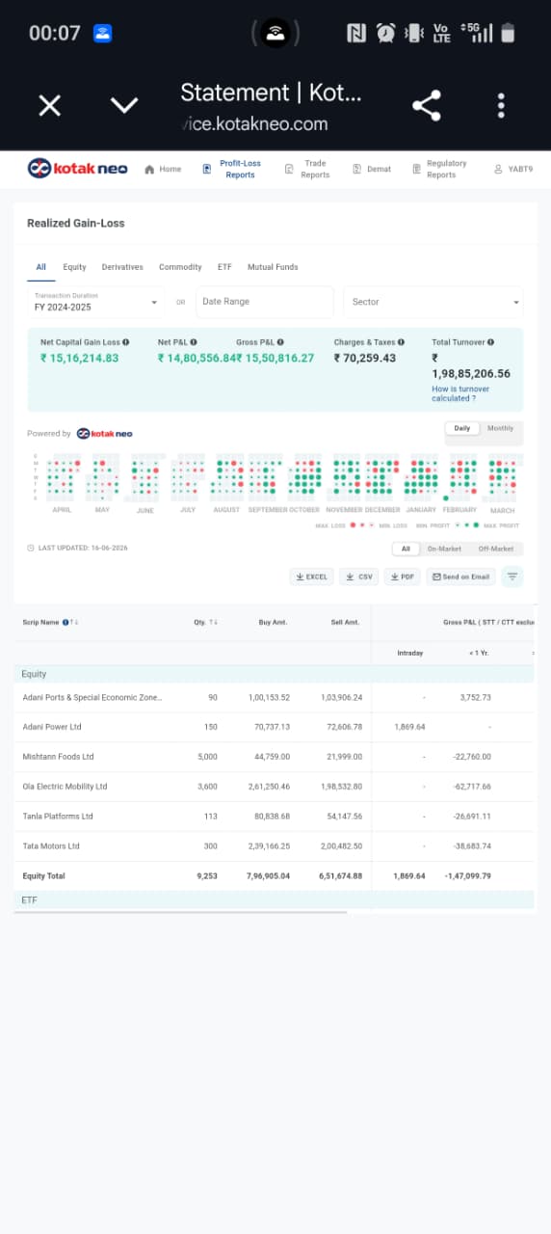Open the Demat nav item
551x1234 pixels.
(x=372, y=169)
